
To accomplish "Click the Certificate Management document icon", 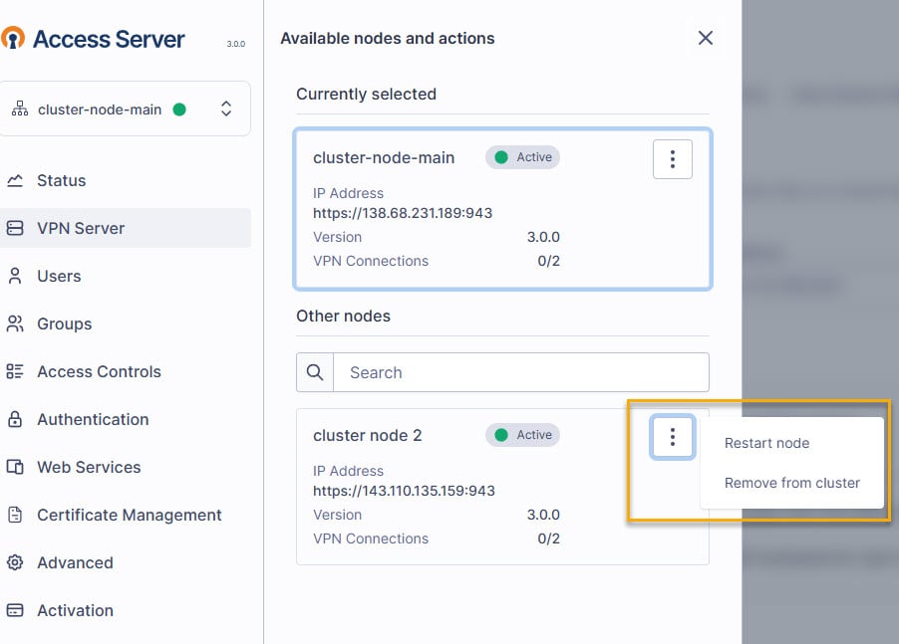I will tap(15, 515).
